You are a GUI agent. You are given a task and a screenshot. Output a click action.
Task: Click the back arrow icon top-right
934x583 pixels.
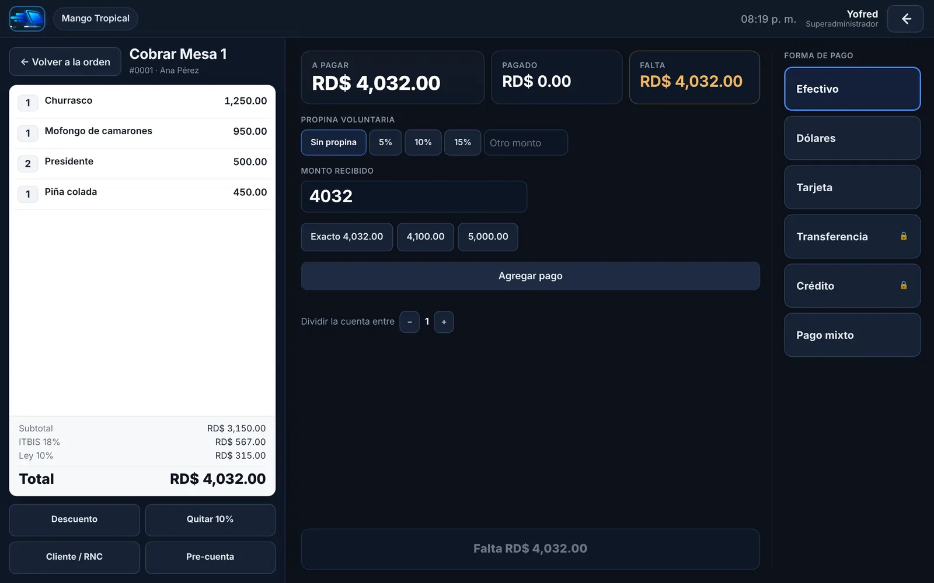coord(905,19)
